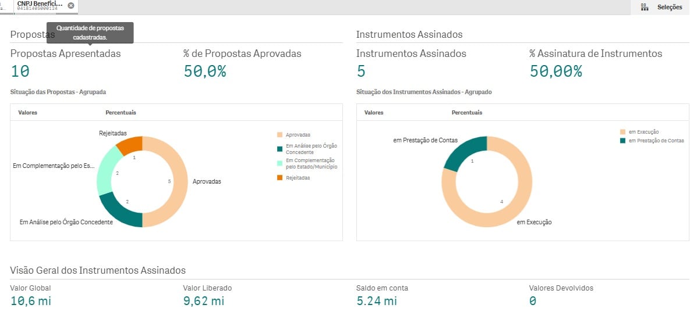This screenshot has height=319, width=690.
Task: Click Rejeitadas legend color swatch
Action: point(280,178)
